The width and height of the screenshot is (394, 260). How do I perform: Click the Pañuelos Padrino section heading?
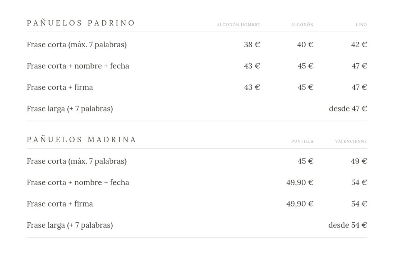click(x=81, y=23)
